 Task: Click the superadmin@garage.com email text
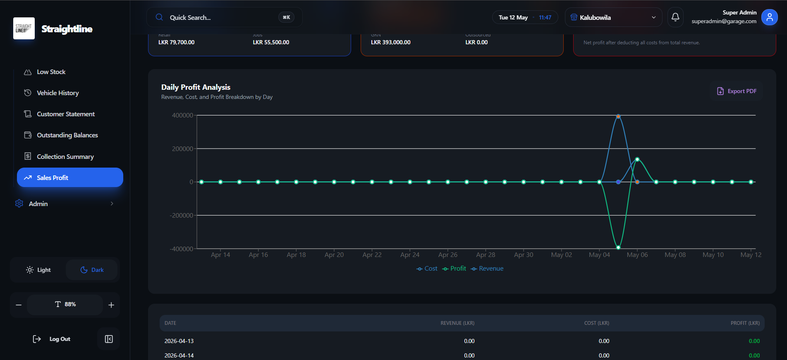pos(724,21)
